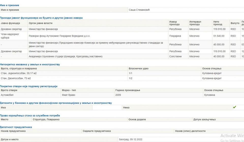Select the Развојни фонд Војводине row
The width and height of the screenshot is (244, 142).
[x=59, y=36]
